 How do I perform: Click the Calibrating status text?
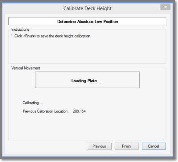(x=33, y=103)
